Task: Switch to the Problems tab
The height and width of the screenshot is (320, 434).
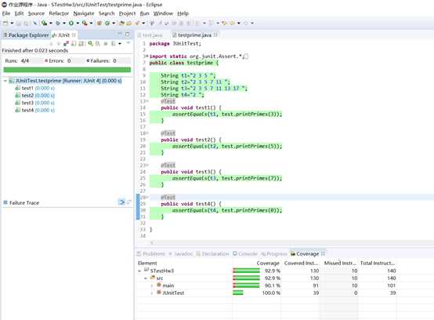Action: [151, 253]
